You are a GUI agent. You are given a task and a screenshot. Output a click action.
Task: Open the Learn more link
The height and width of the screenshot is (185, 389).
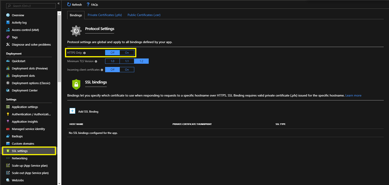tap(353, 96)
